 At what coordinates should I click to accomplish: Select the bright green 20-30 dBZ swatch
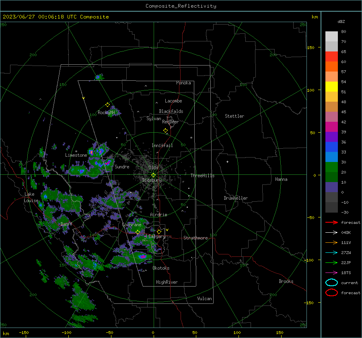[x=331, y=167]
